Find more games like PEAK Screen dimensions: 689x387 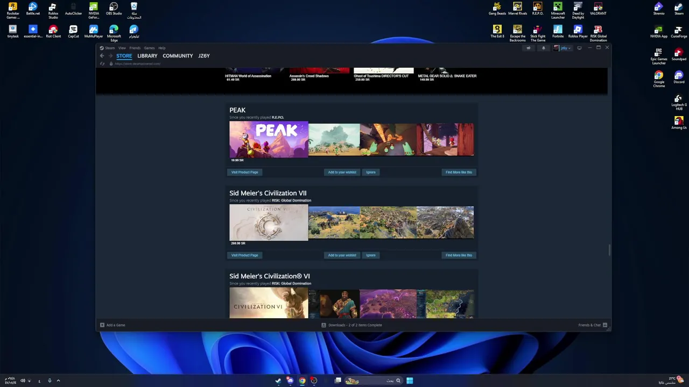459,172
